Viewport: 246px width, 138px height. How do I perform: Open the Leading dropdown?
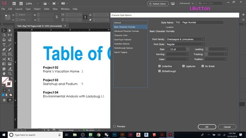(227, 49)
